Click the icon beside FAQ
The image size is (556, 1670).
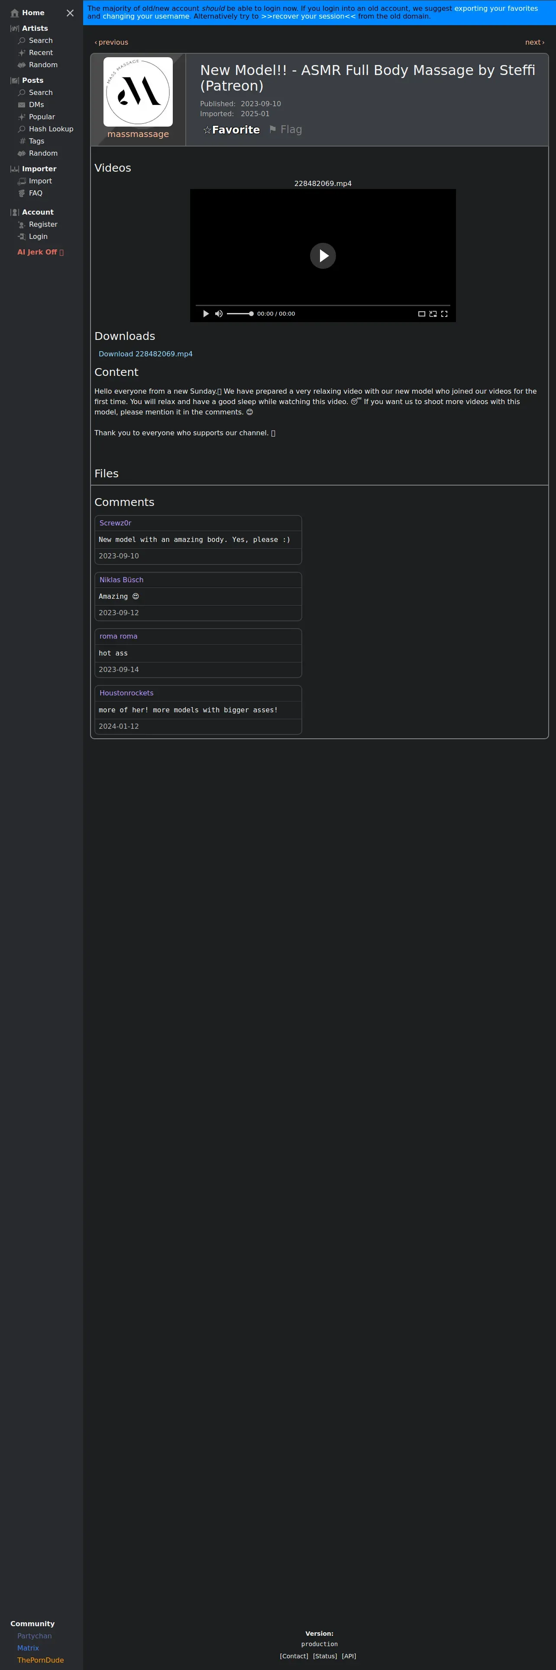22,193
